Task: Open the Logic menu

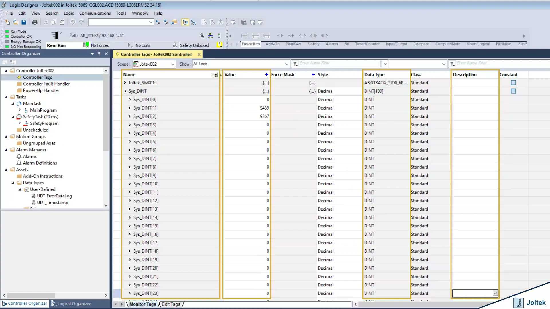Action: pyautogui.click(x=69, y=13)
